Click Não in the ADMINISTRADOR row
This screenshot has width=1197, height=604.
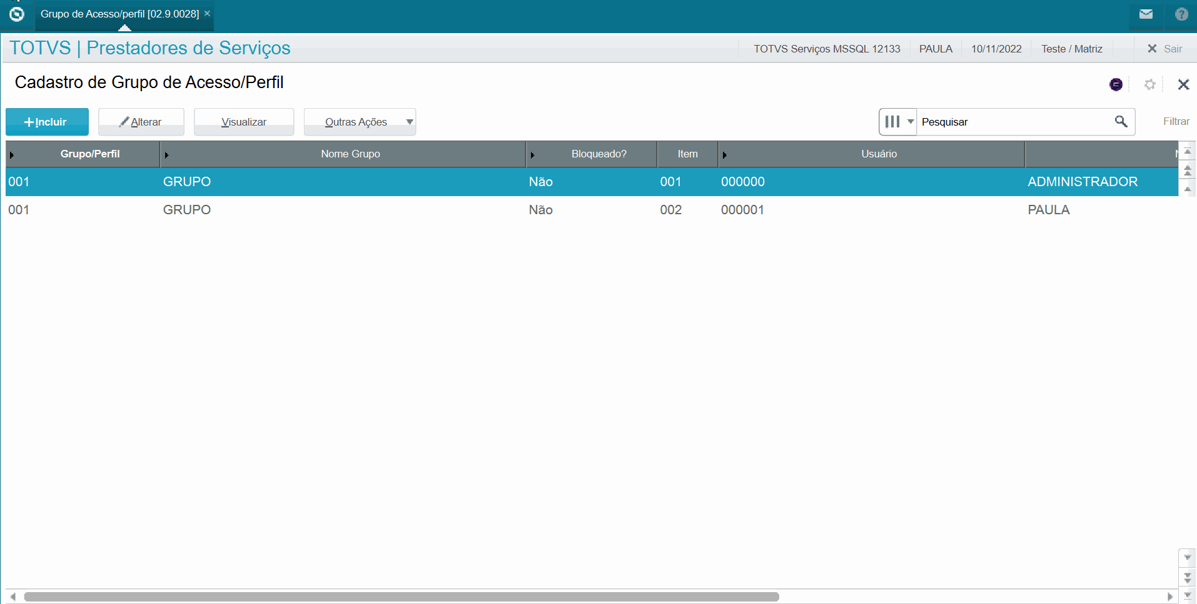click(x=540, y=182)
